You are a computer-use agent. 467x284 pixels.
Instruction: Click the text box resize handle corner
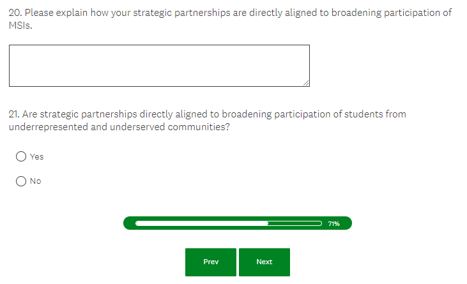click(x=306, y=83)
